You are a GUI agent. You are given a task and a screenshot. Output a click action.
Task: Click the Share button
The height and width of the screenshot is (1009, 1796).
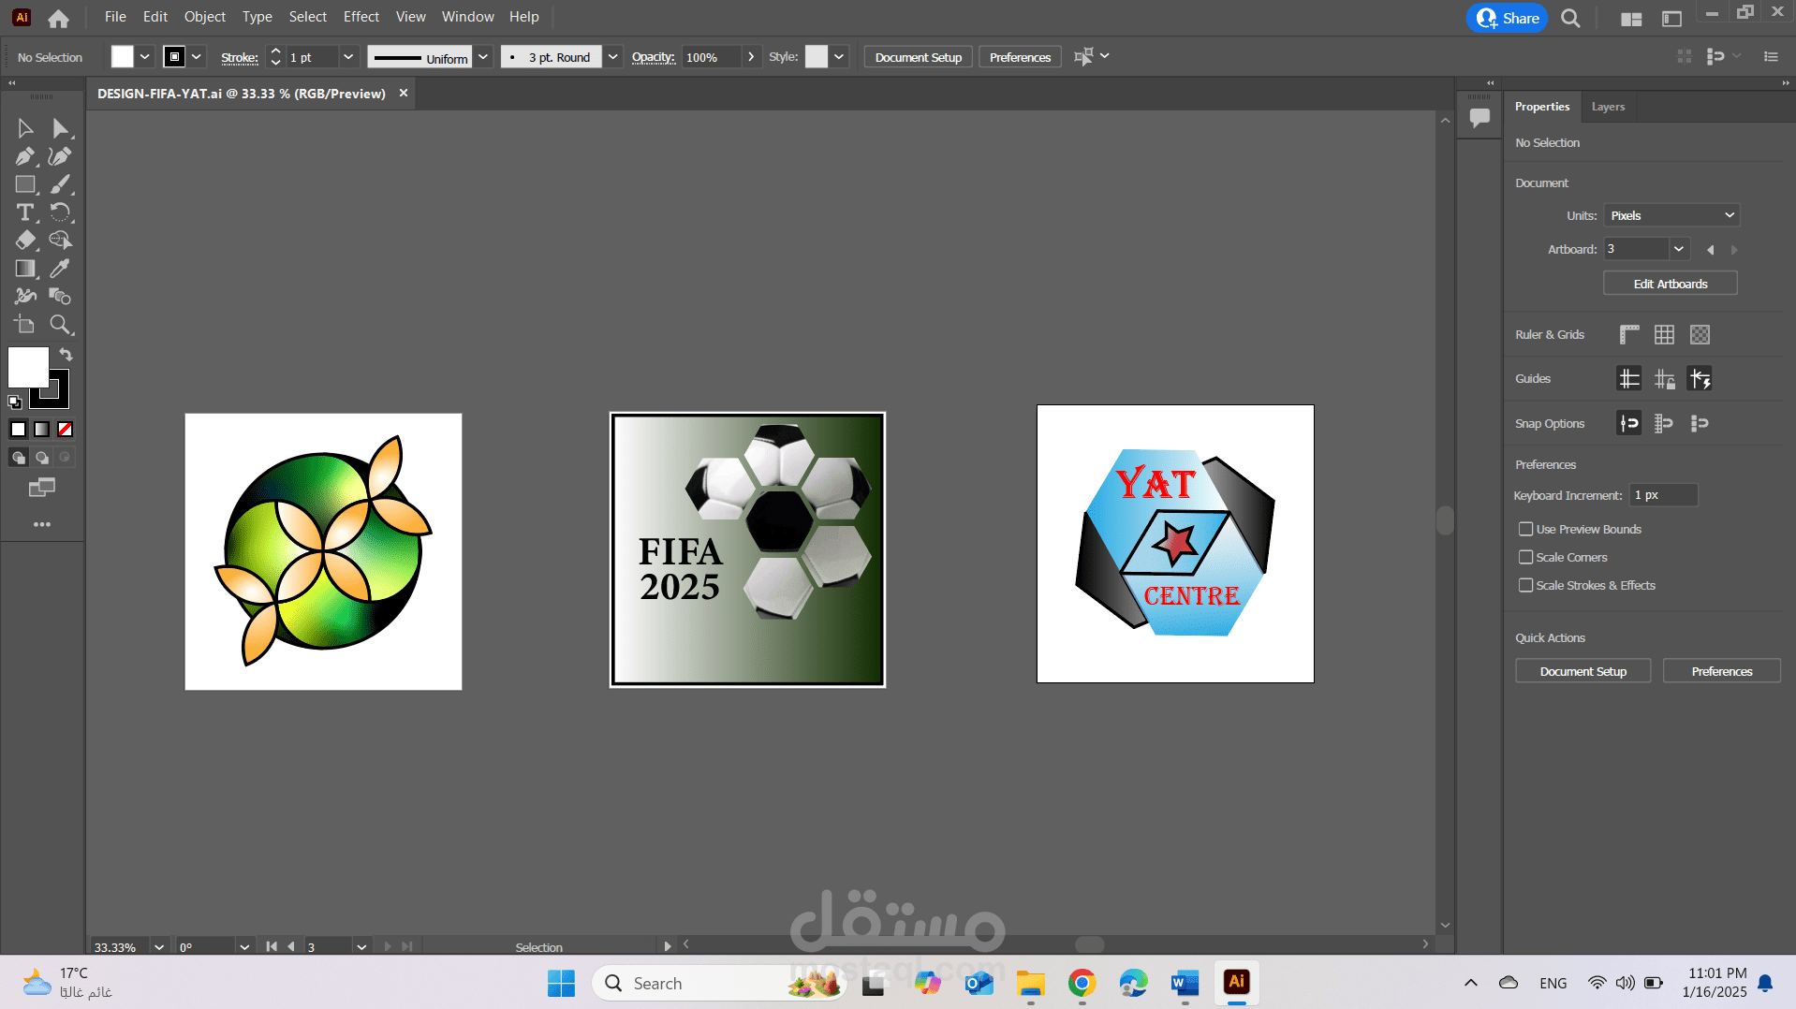click(x=1507, y=18)
